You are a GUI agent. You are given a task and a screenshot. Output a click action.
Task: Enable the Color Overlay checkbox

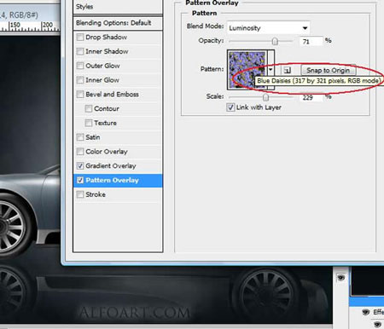pyautogui.click(x=80, y=152)
